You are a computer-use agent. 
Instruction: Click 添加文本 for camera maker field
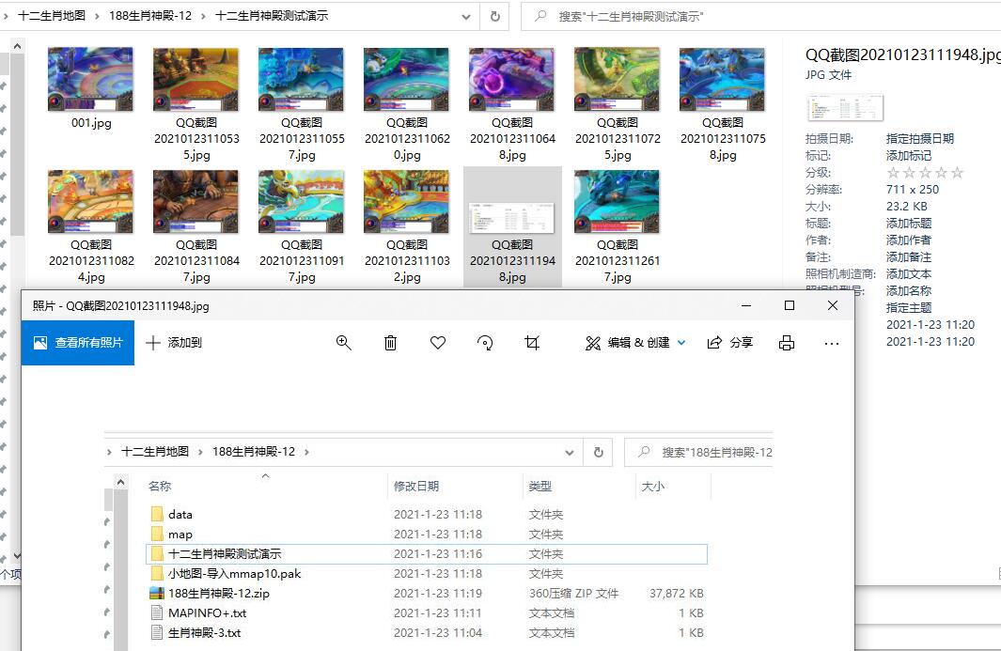pos(909,273)
